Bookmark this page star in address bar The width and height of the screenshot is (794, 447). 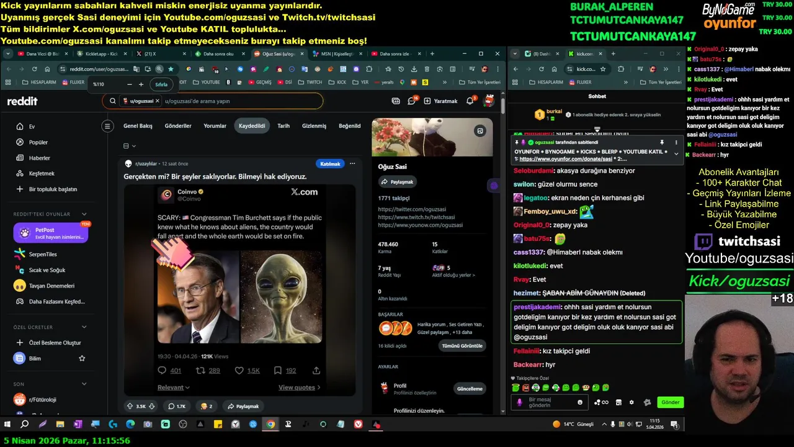171,69
